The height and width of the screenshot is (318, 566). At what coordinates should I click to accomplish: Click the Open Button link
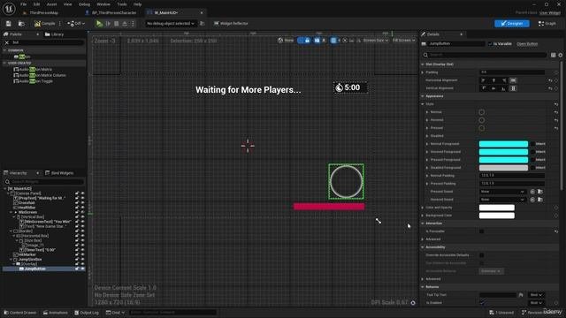coord(527,43)
